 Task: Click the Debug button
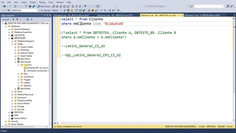click(55, 10)
